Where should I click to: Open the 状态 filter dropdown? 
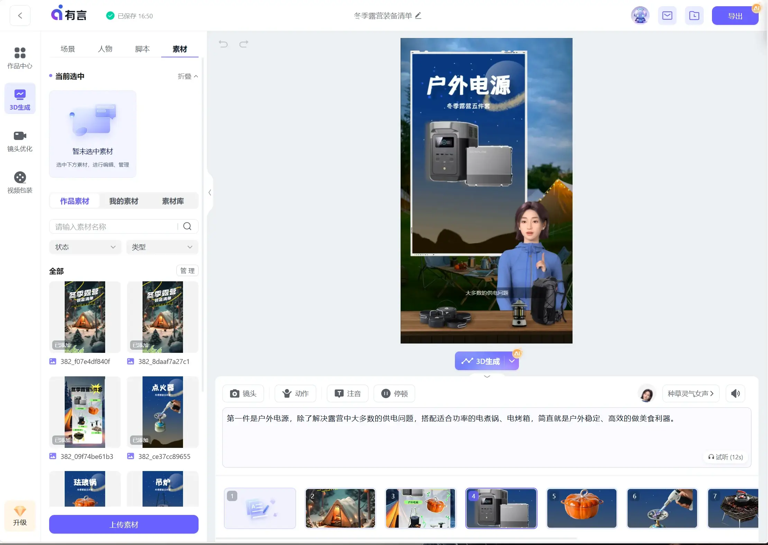[85, 247]
